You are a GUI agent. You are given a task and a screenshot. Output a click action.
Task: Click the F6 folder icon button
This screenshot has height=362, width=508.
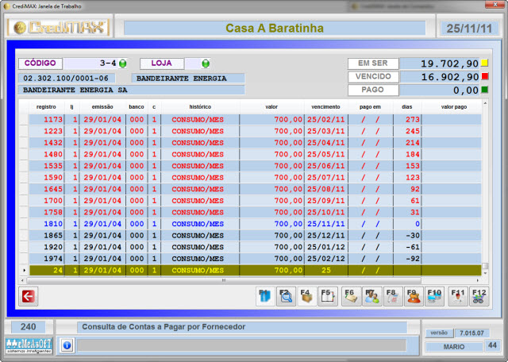pos(350,296)
